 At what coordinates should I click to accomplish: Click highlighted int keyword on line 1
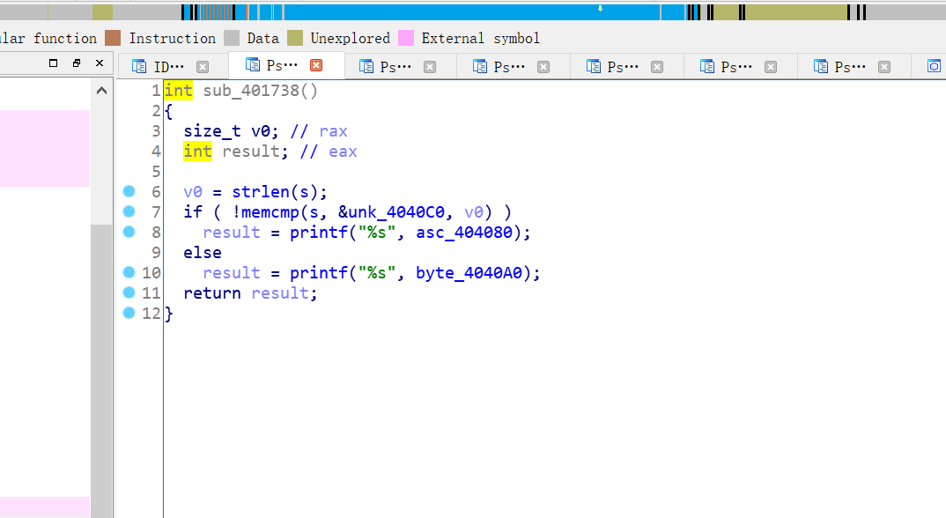pos(179,91)
